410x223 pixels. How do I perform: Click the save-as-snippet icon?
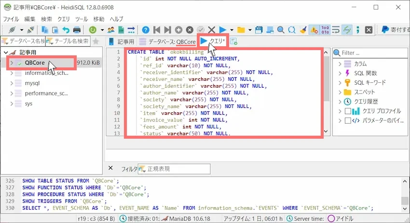270,30
